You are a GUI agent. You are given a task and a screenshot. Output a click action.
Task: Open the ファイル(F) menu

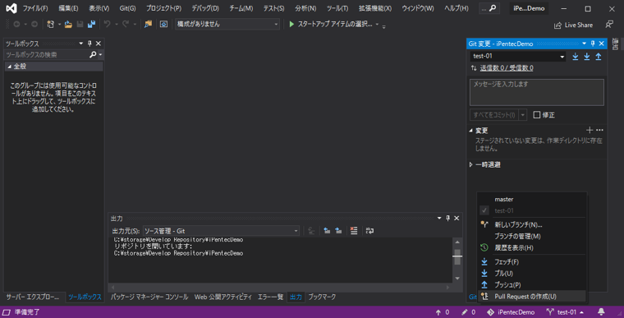pos(35,8)
